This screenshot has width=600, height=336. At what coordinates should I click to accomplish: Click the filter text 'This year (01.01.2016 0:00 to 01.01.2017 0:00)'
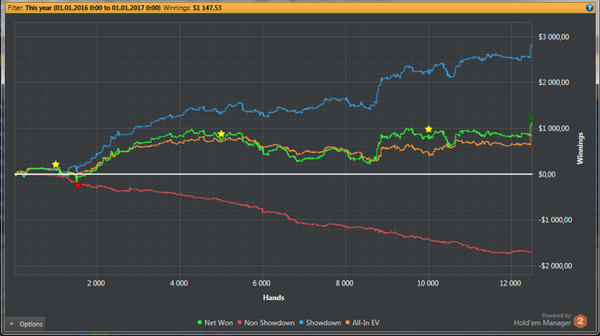click(x=93, y=8)
